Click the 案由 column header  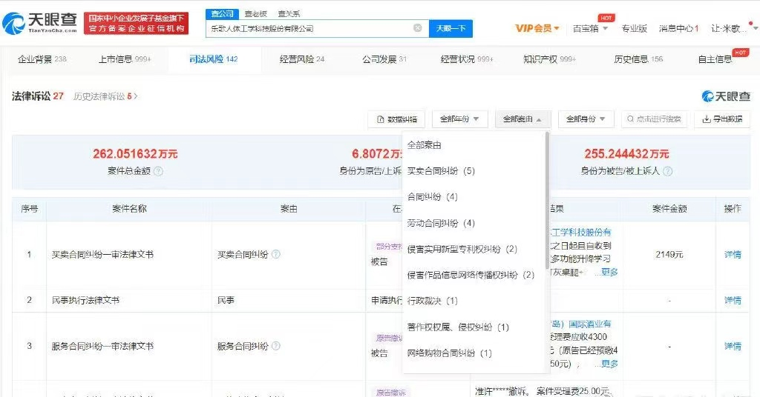coord(289,209)
